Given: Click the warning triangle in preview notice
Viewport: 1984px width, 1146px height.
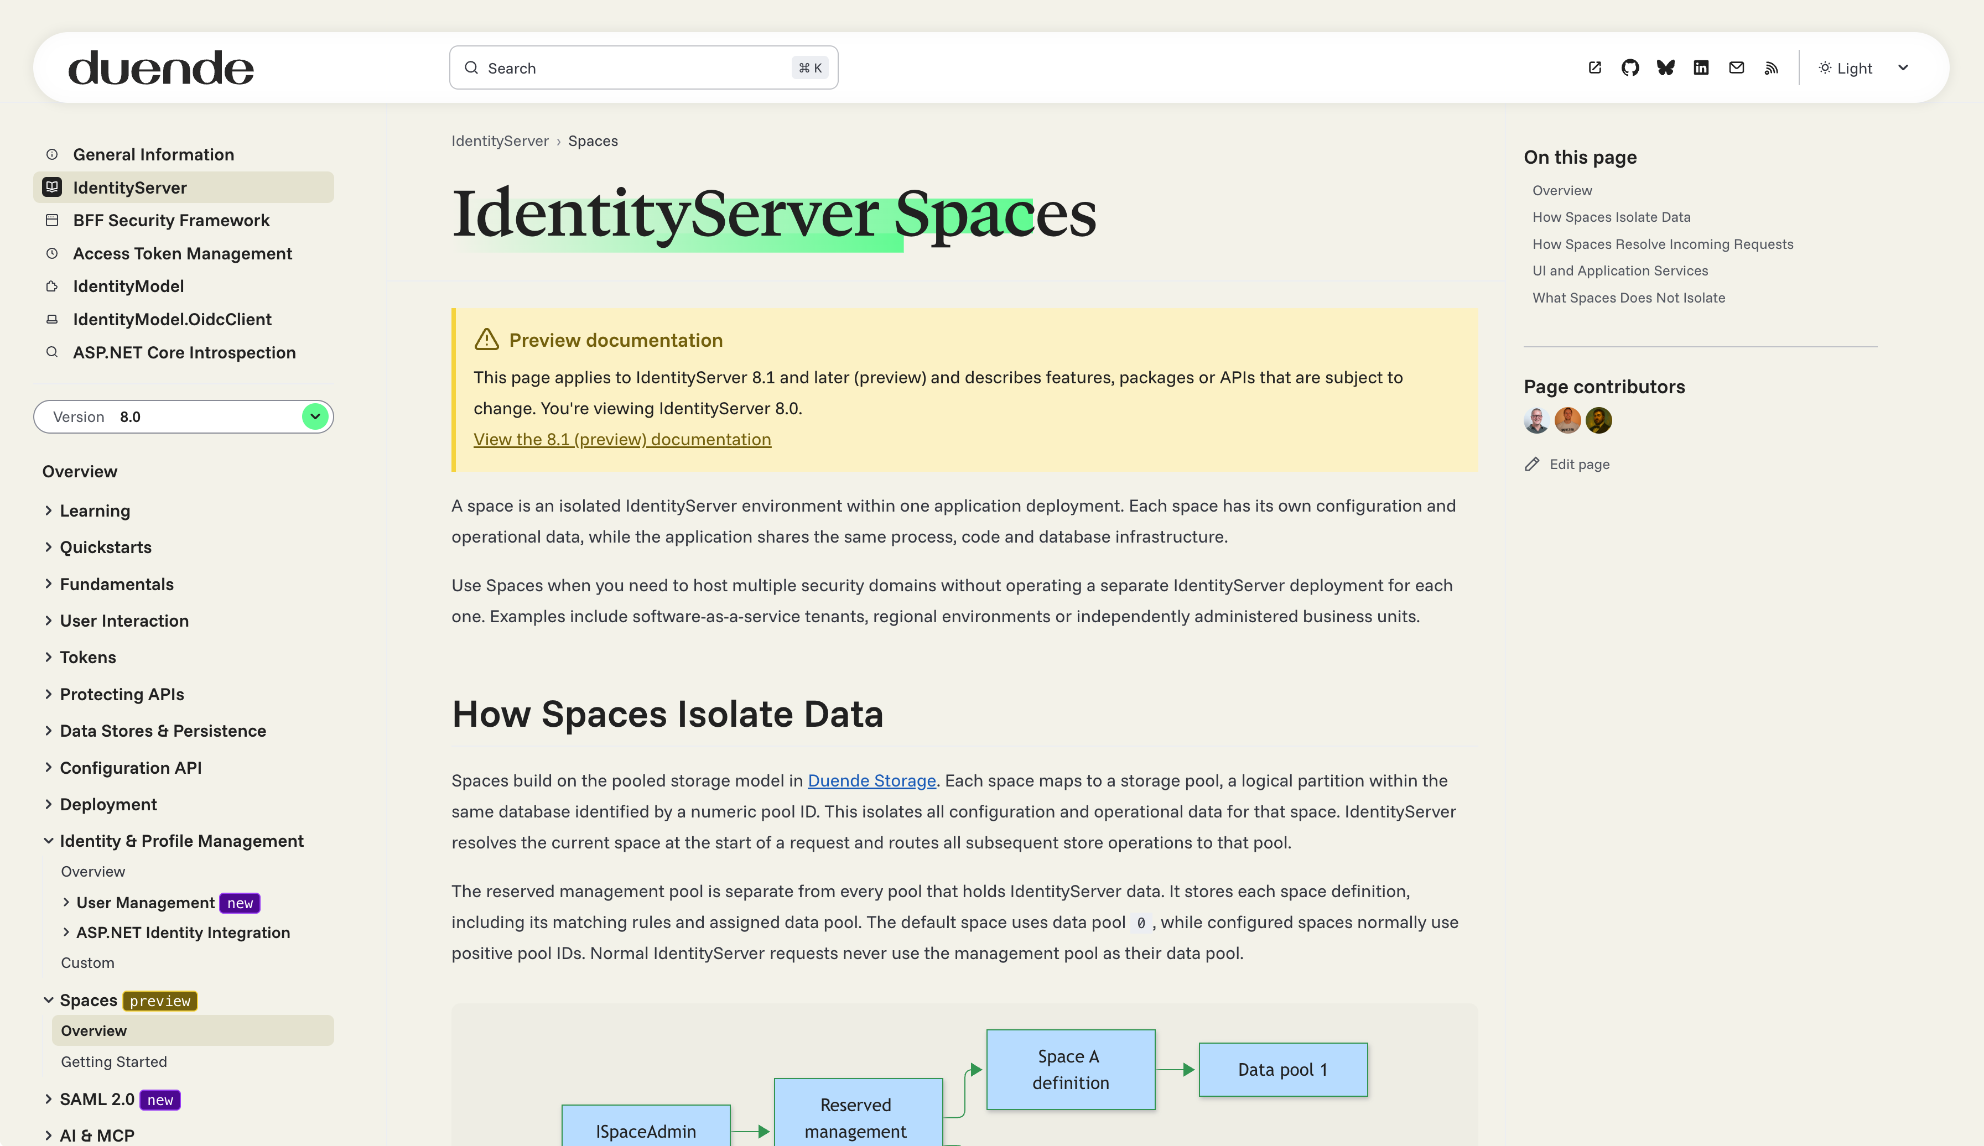Looking at the screenshot, I should pos(486,339).
